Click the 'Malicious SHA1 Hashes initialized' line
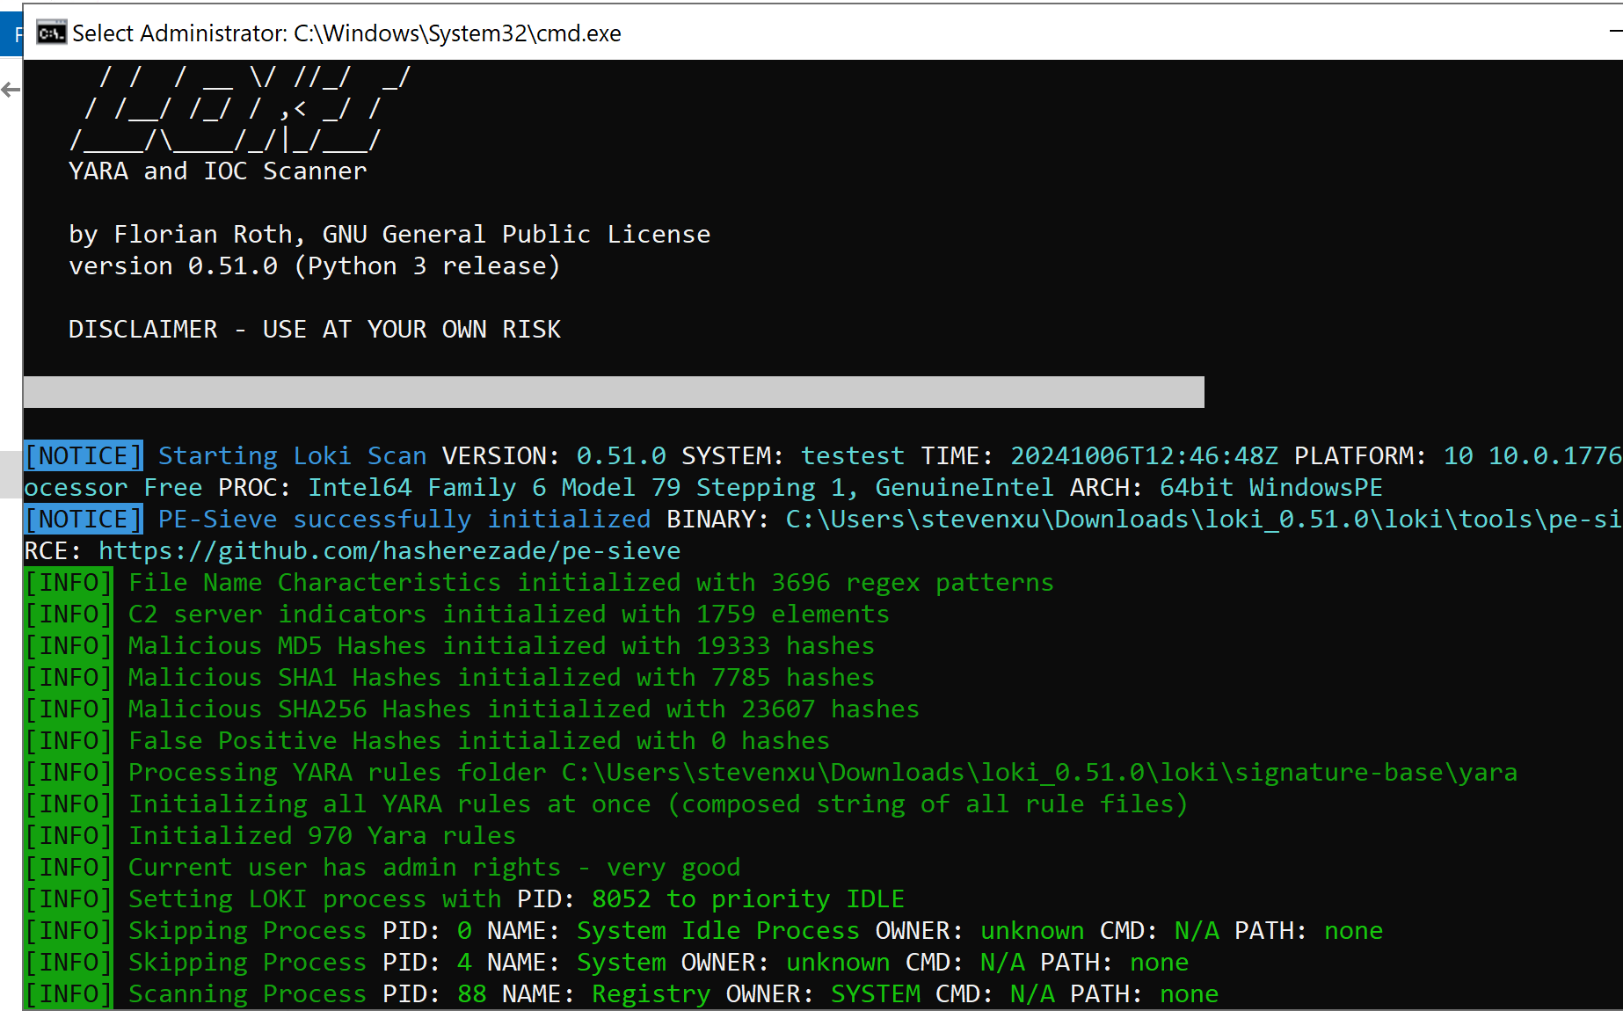 click(449, 677)
